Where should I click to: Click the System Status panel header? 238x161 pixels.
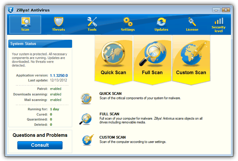pos(40,44)
